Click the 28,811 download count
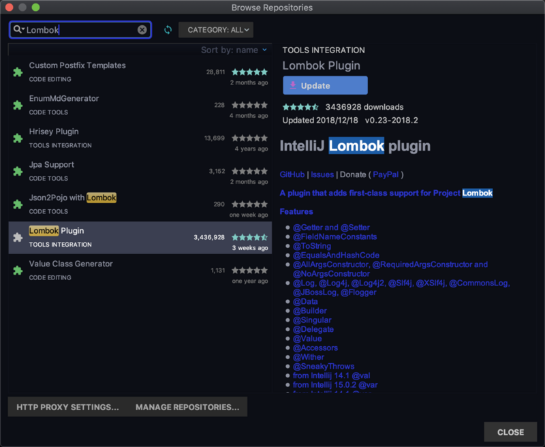Image resolution: width=545 pixels, height=447 pixels. [x=215, y=72]
